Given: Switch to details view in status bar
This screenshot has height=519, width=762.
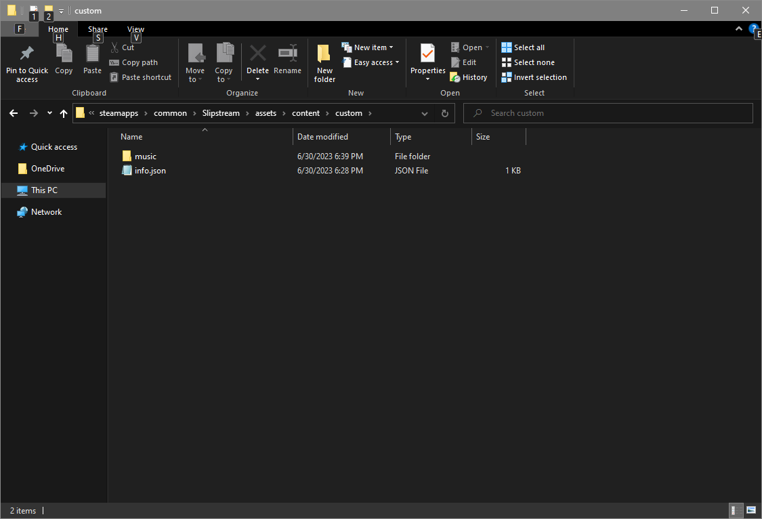Looking at the screenshot, I should pyautogui.click(x=736, y=510).
